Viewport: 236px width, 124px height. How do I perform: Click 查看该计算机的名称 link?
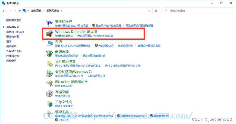pos(149,46)
